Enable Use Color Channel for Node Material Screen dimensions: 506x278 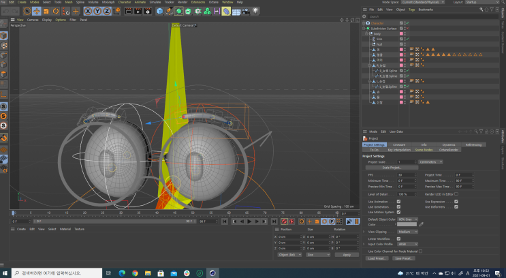420,251
